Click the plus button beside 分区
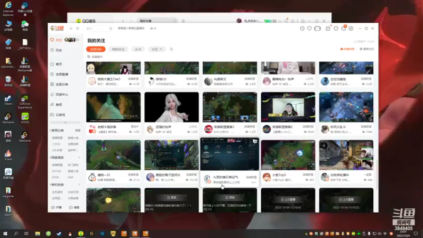Image resolution: width=423 pixels, height=238 pixels. [171, 49]
